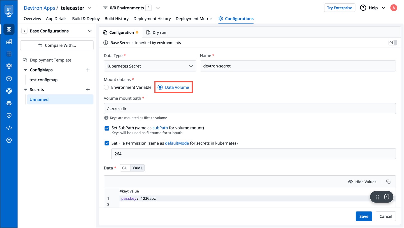Viewport: 404px width, 228px height.
Task: Click the back arrow beside Base Configurations
Action: [x=24, y=31]
